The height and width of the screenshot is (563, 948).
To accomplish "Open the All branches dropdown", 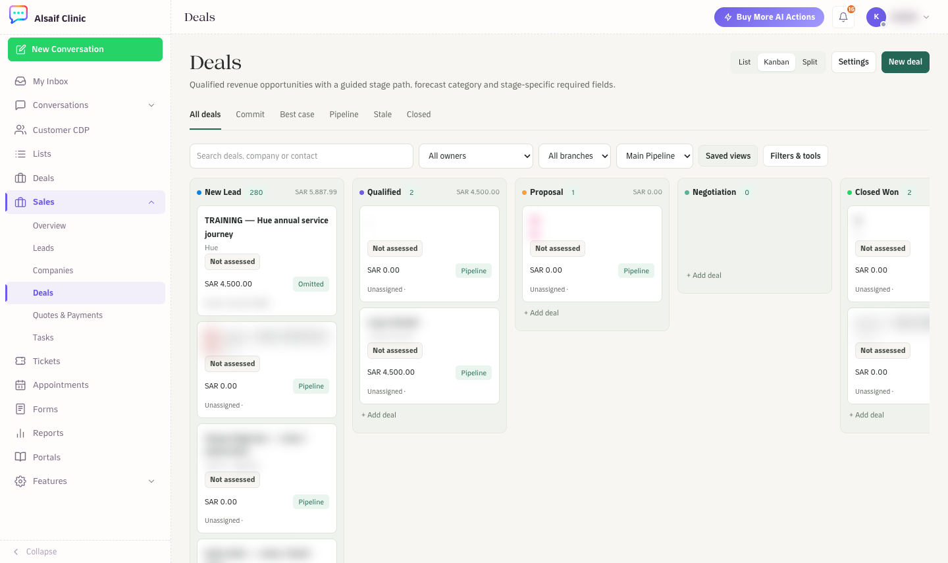I will pos(575,156).
